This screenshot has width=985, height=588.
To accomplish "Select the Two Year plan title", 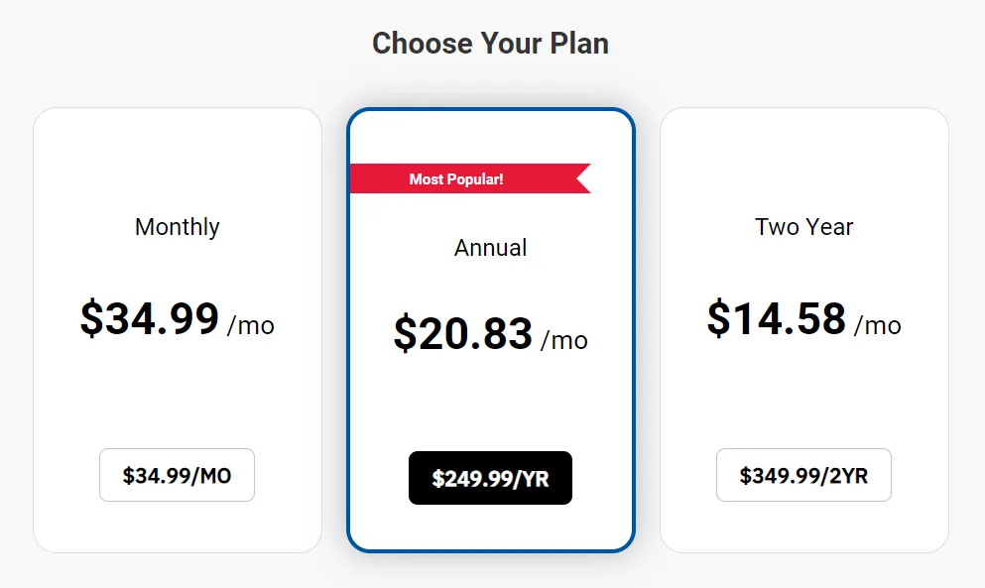I will pos(803,227).
